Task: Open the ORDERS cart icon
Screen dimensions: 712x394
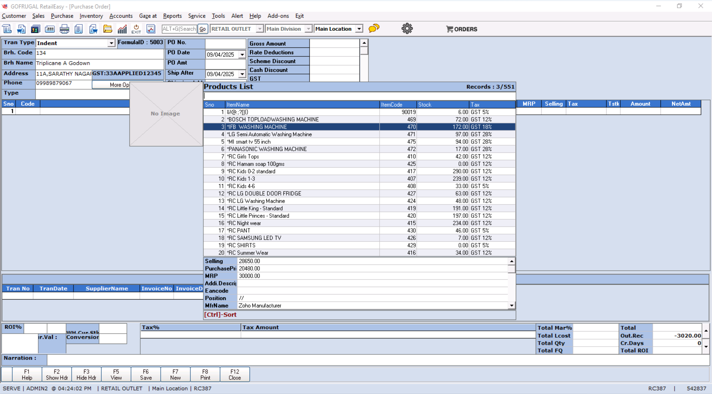Action: [462, 29]
